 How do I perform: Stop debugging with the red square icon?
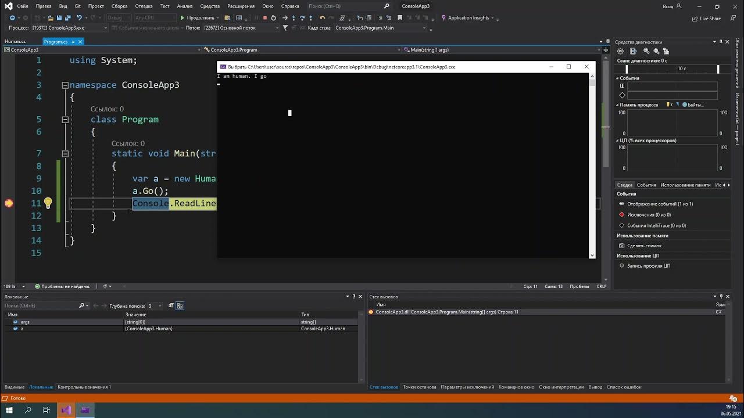coord(264,17)
